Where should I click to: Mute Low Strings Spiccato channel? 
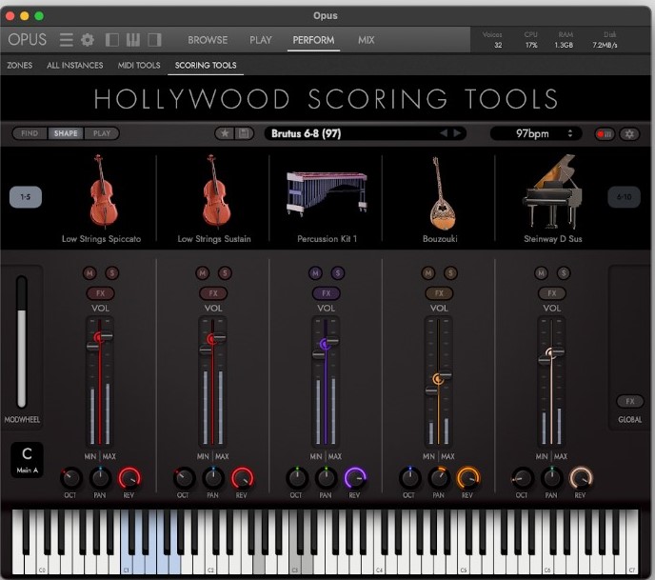click(89, 273)
